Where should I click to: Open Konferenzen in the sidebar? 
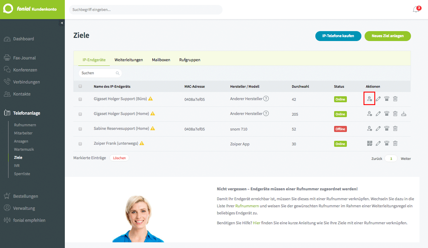pyautogui.click(x=25, y=70)
